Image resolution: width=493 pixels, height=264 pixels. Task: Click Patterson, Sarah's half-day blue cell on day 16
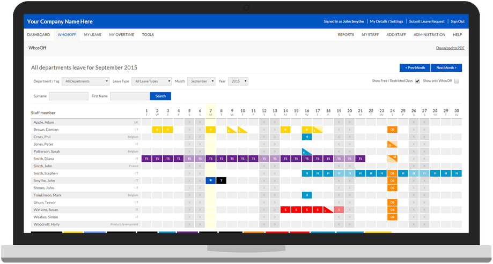click(307, 152)
